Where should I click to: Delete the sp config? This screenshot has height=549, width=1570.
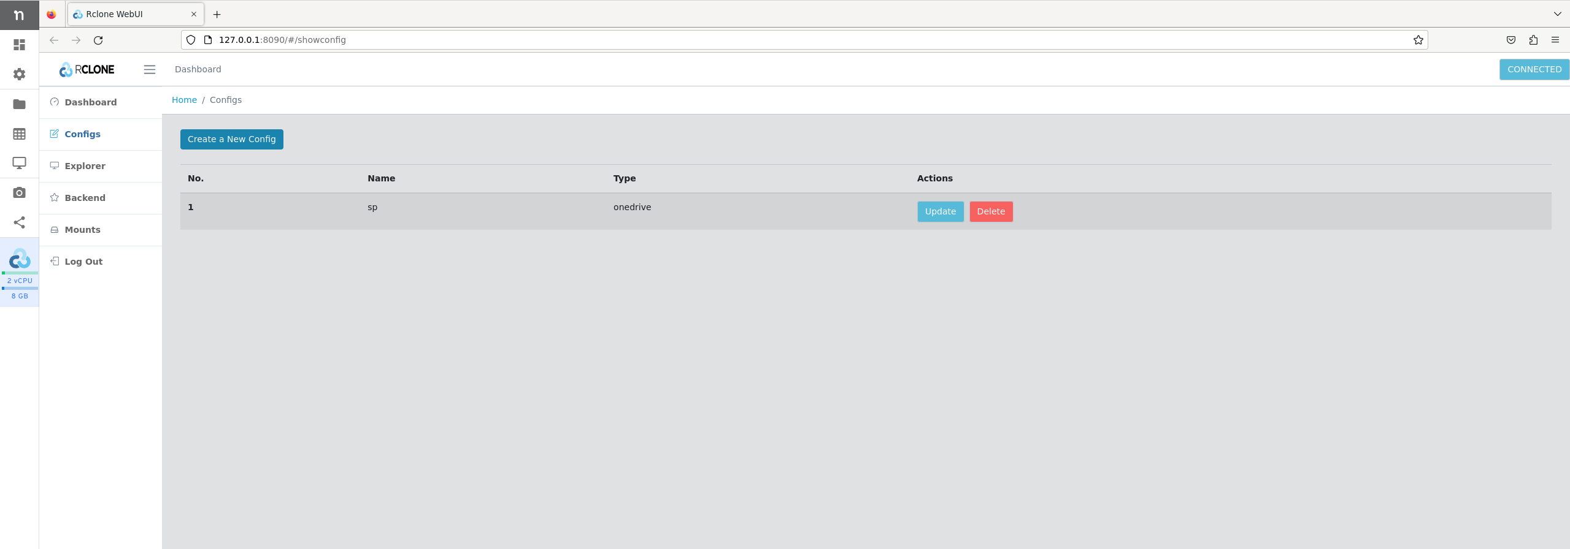point(990,211)
